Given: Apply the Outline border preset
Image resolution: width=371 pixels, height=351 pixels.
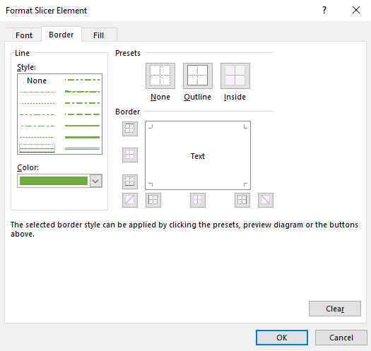Looking at the screenshot, I should (198, 76).
